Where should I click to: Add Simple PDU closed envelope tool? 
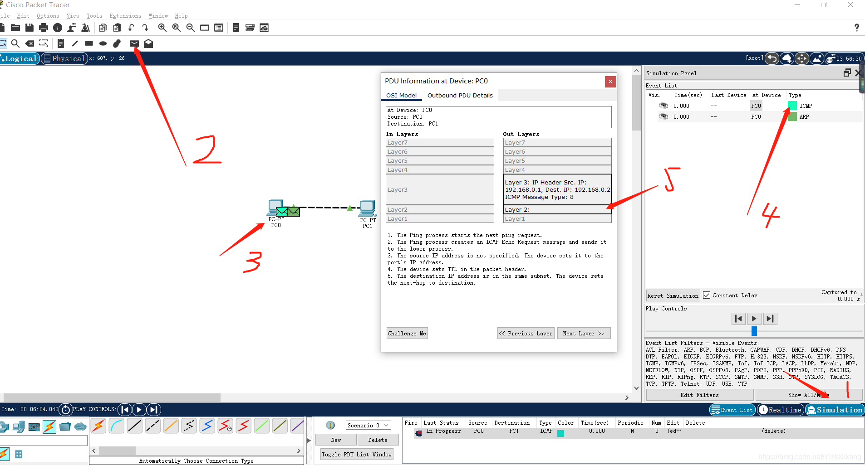click(134, 44)
